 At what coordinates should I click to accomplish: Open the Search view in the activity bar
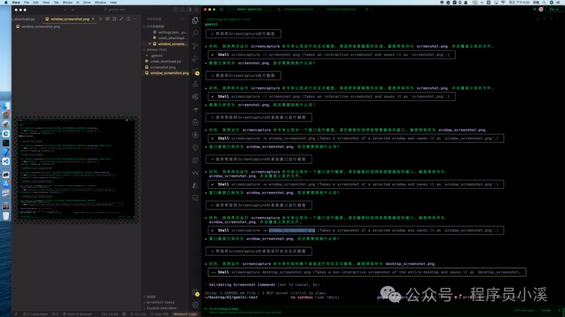[x=195, y=33]
